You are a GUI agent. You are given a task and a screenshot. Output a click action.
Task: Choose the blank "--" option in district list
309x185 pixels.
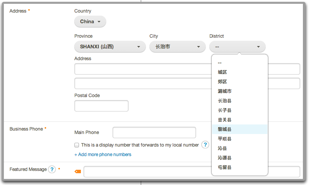[220, 63]
